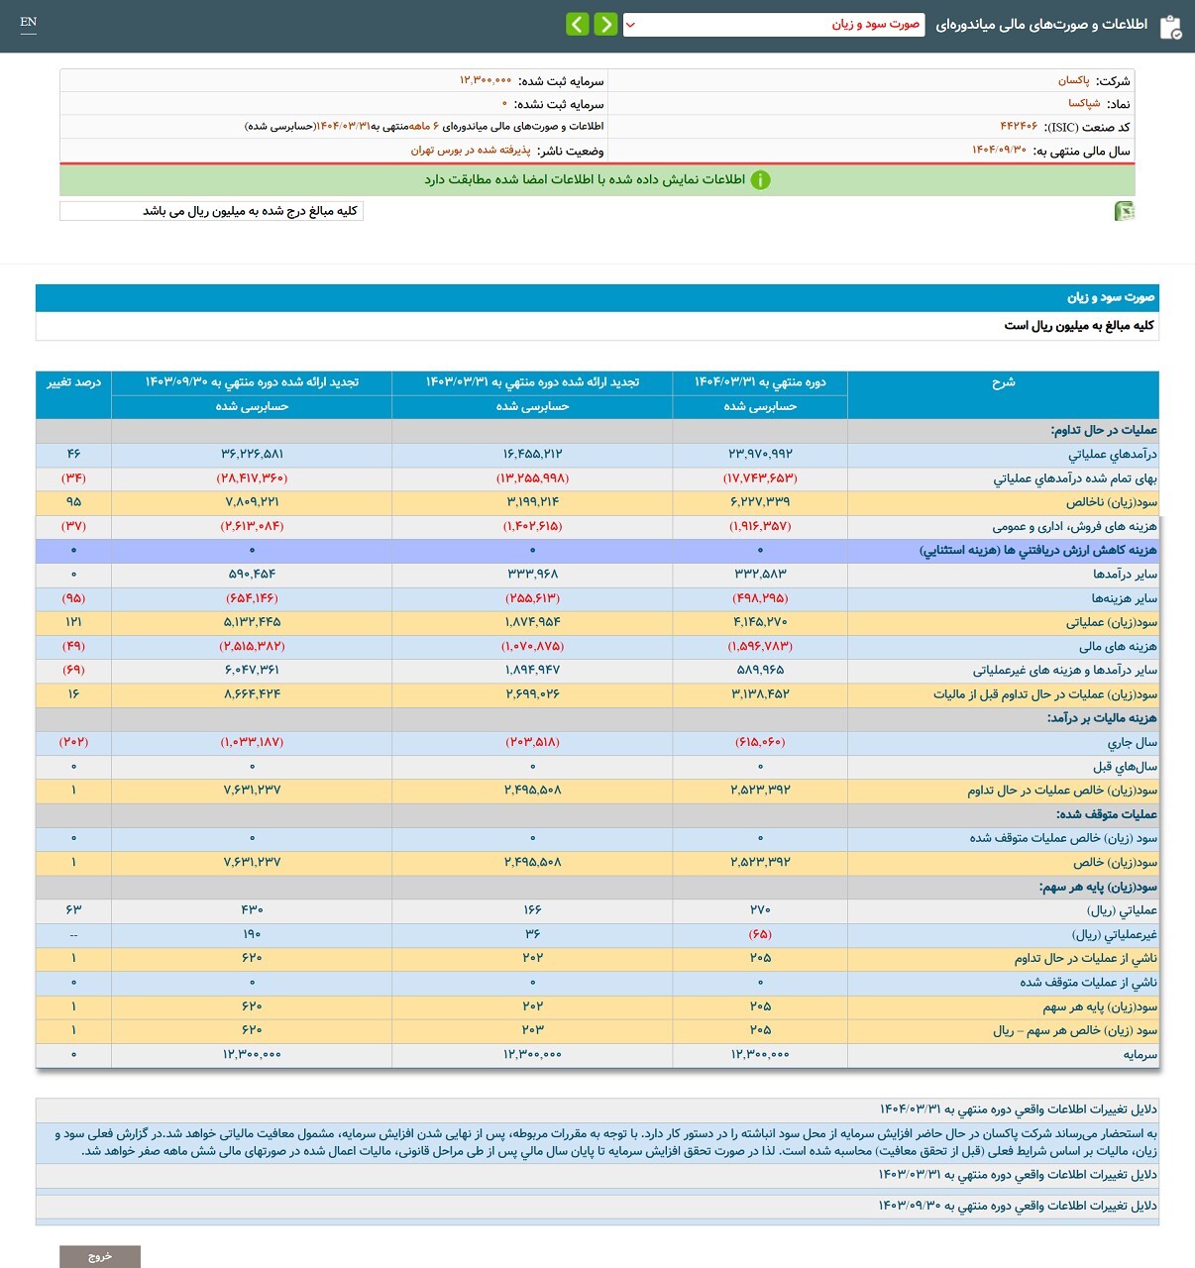Click the green info circle icon
The width and height of the screenshot is (1195, 1268).
pos(760,180)
